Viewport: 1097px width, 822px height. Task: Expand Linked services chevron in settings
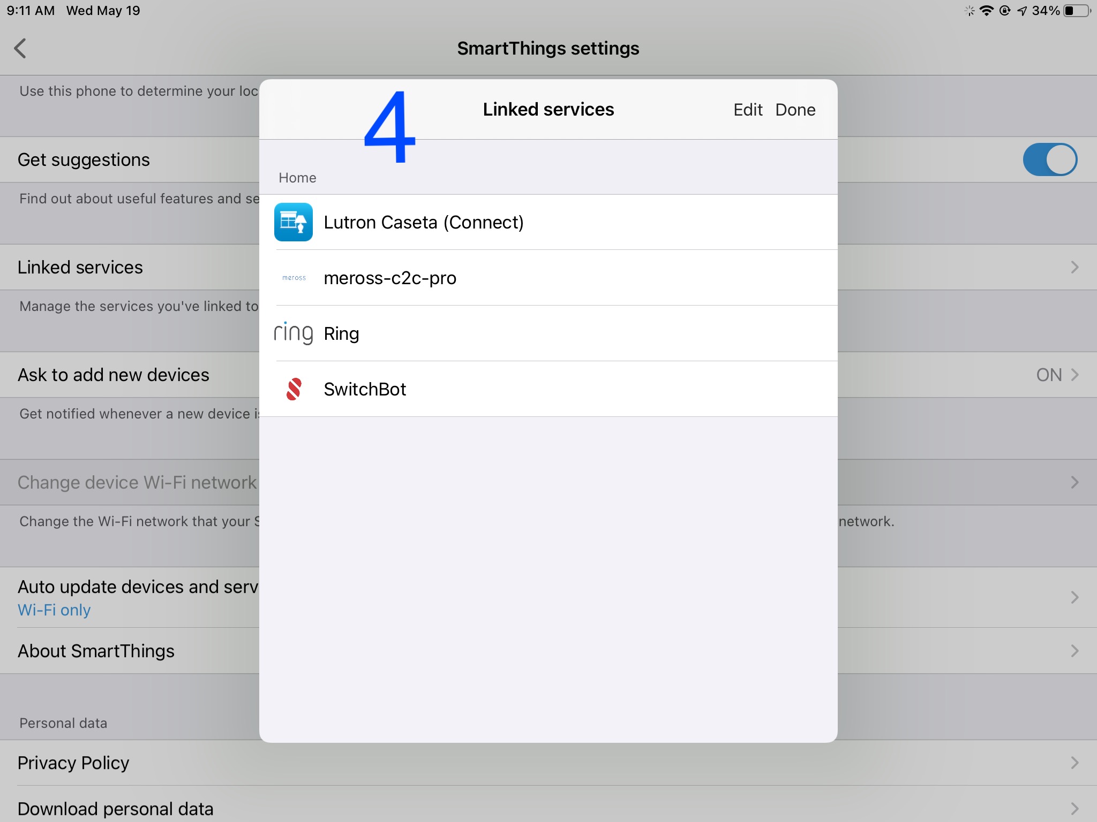point(1075,267)
